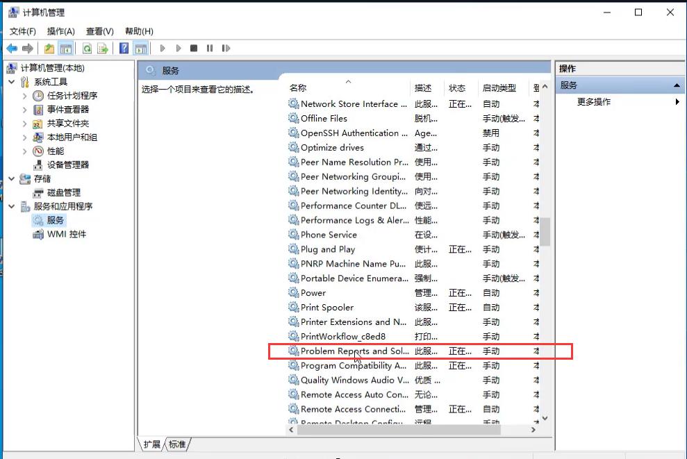Select Remote Access Connecti... service row
The width and height of the screenshot is (687, 459).
(x=413, y=408)
